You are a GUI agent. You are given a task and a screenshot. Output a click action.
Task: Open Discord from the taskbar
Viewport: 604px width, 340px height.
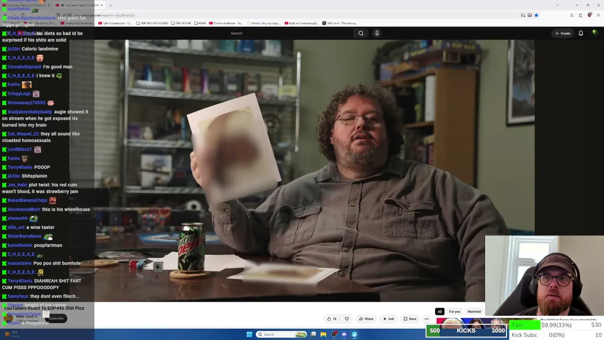(344, 334)
